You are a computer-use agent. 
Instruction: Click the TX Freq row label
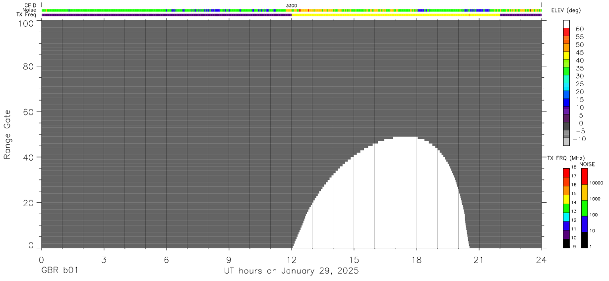click(x=27, y=14)
